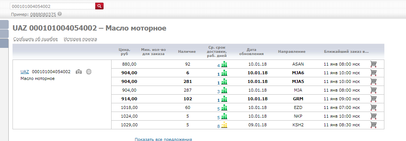Screen dimensions: 406x141
Task: Expand Показать все предложения
Action: coord(164,139)
